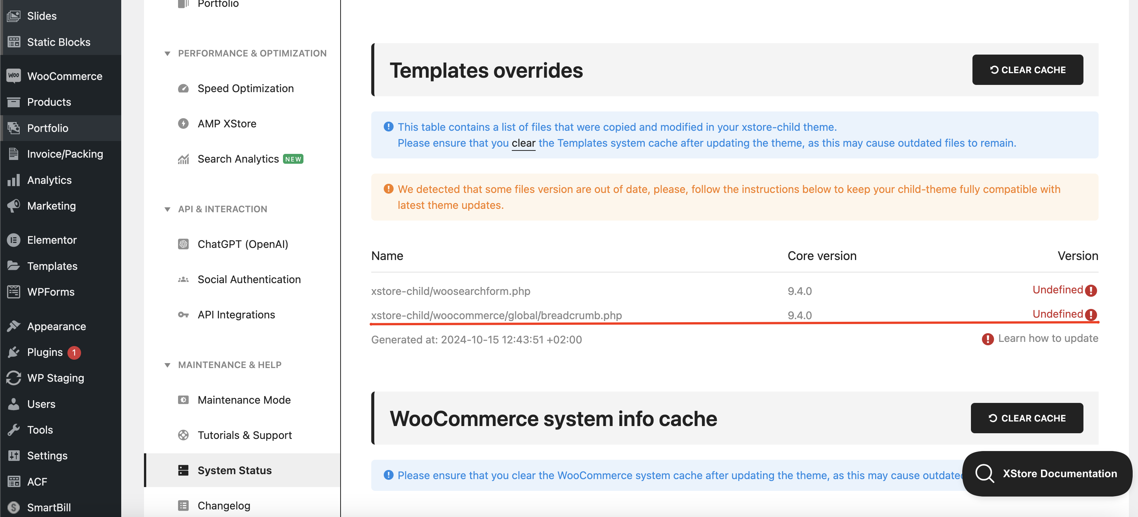The width and height of the screenshot is (1138, 517).
Task: Click the warning icon beside breadcrumb.php Undefined
Action: pos(1091,315)
